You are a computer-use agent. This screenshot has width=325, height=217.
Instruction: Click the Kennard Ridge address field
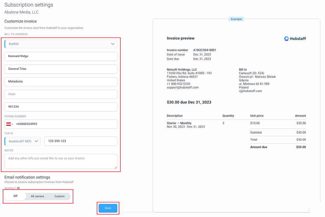(61, 56)
